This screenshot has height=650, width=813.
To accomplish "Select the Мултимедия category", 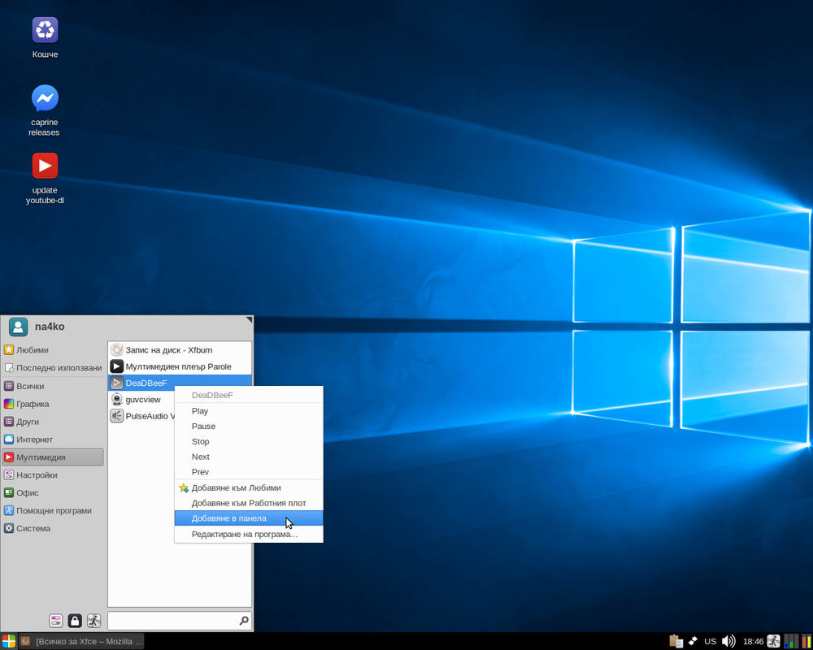I will [53, 457].
